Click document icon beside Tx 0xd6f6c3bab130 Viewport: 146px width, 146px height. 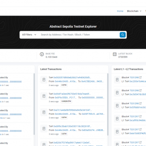44,129
